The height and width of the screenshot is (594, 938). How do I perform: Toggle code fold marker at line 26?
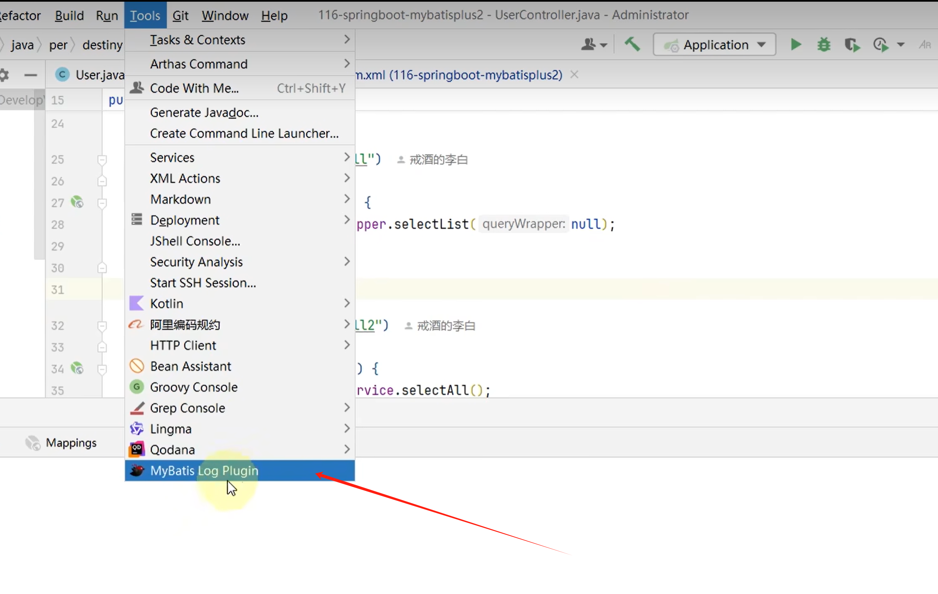tap(102, 181)
